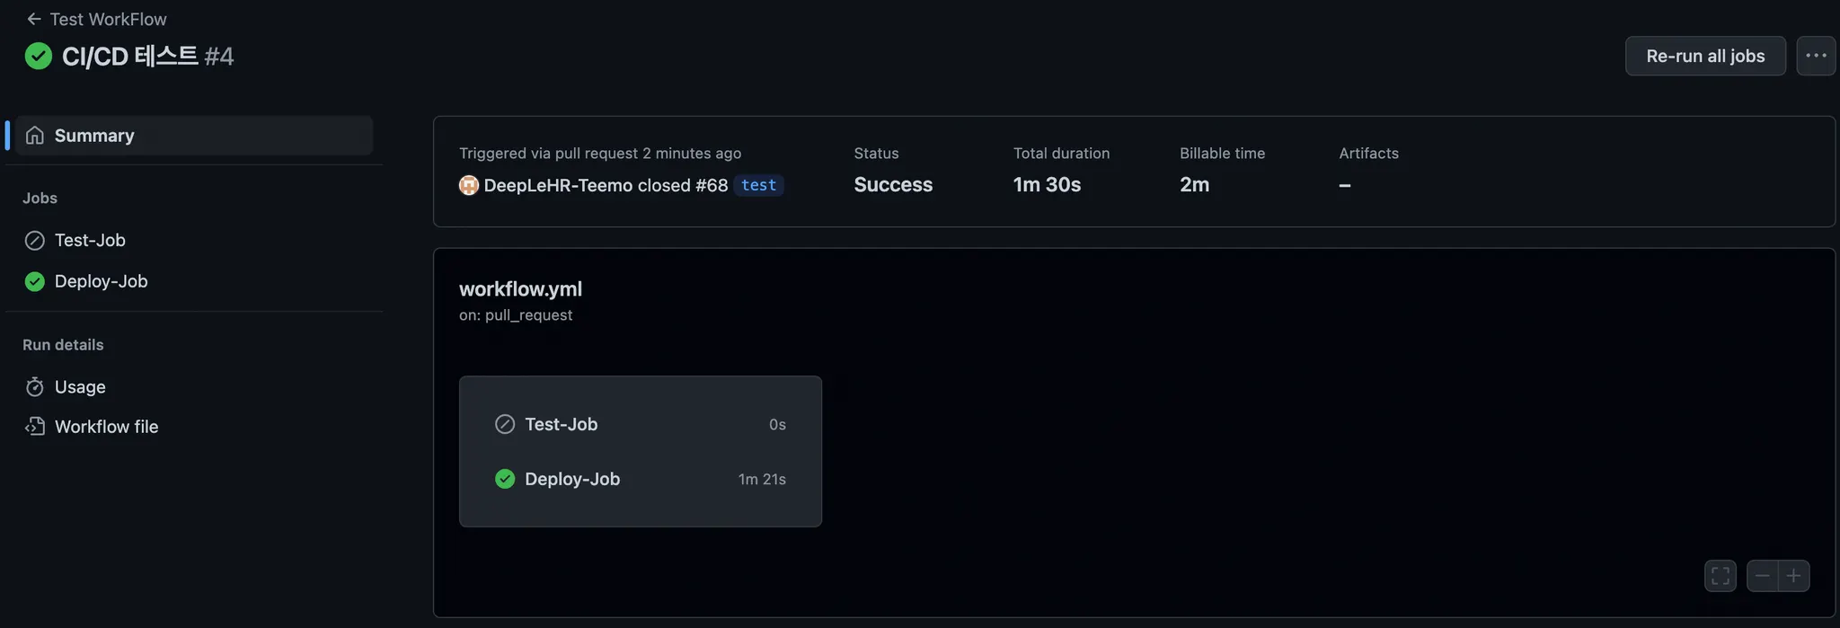Open Test-Job node in workflow graph
1840x628 pixels.
[562, 424]
